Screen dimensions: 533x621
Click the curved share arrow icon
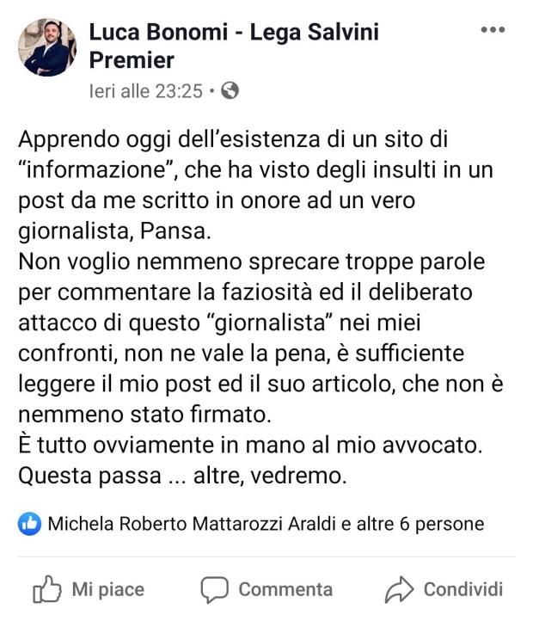click(399, 589)
